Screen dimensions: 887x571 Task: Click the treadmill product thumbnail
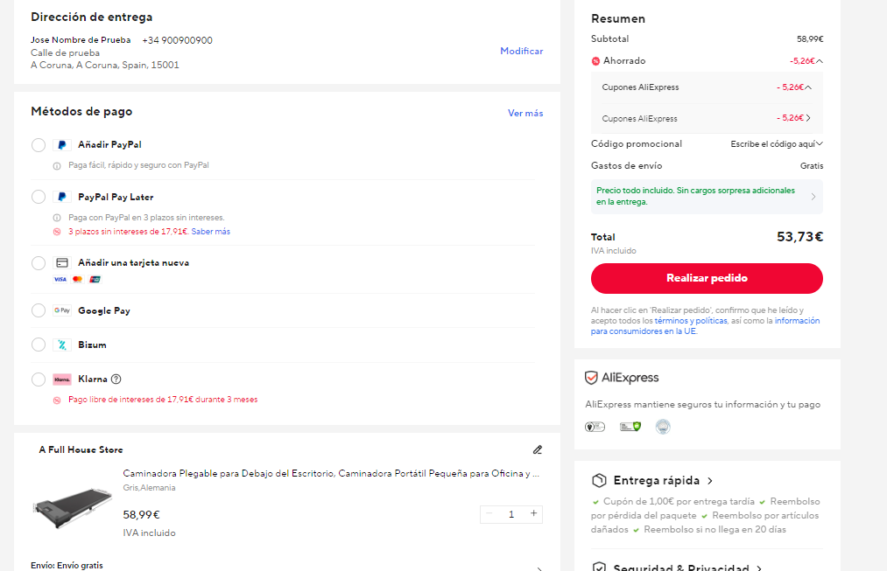[x=73, y=506]
